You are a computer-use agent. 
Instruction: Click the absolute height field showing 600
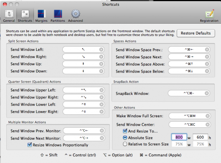coord(200,137)
